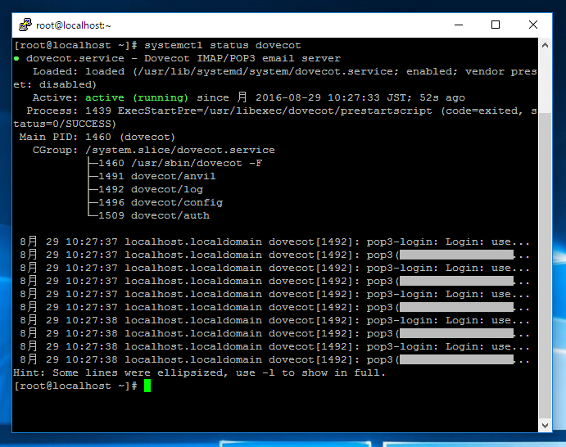Close the root@localhost terminal window

click(x=533, y=25)
